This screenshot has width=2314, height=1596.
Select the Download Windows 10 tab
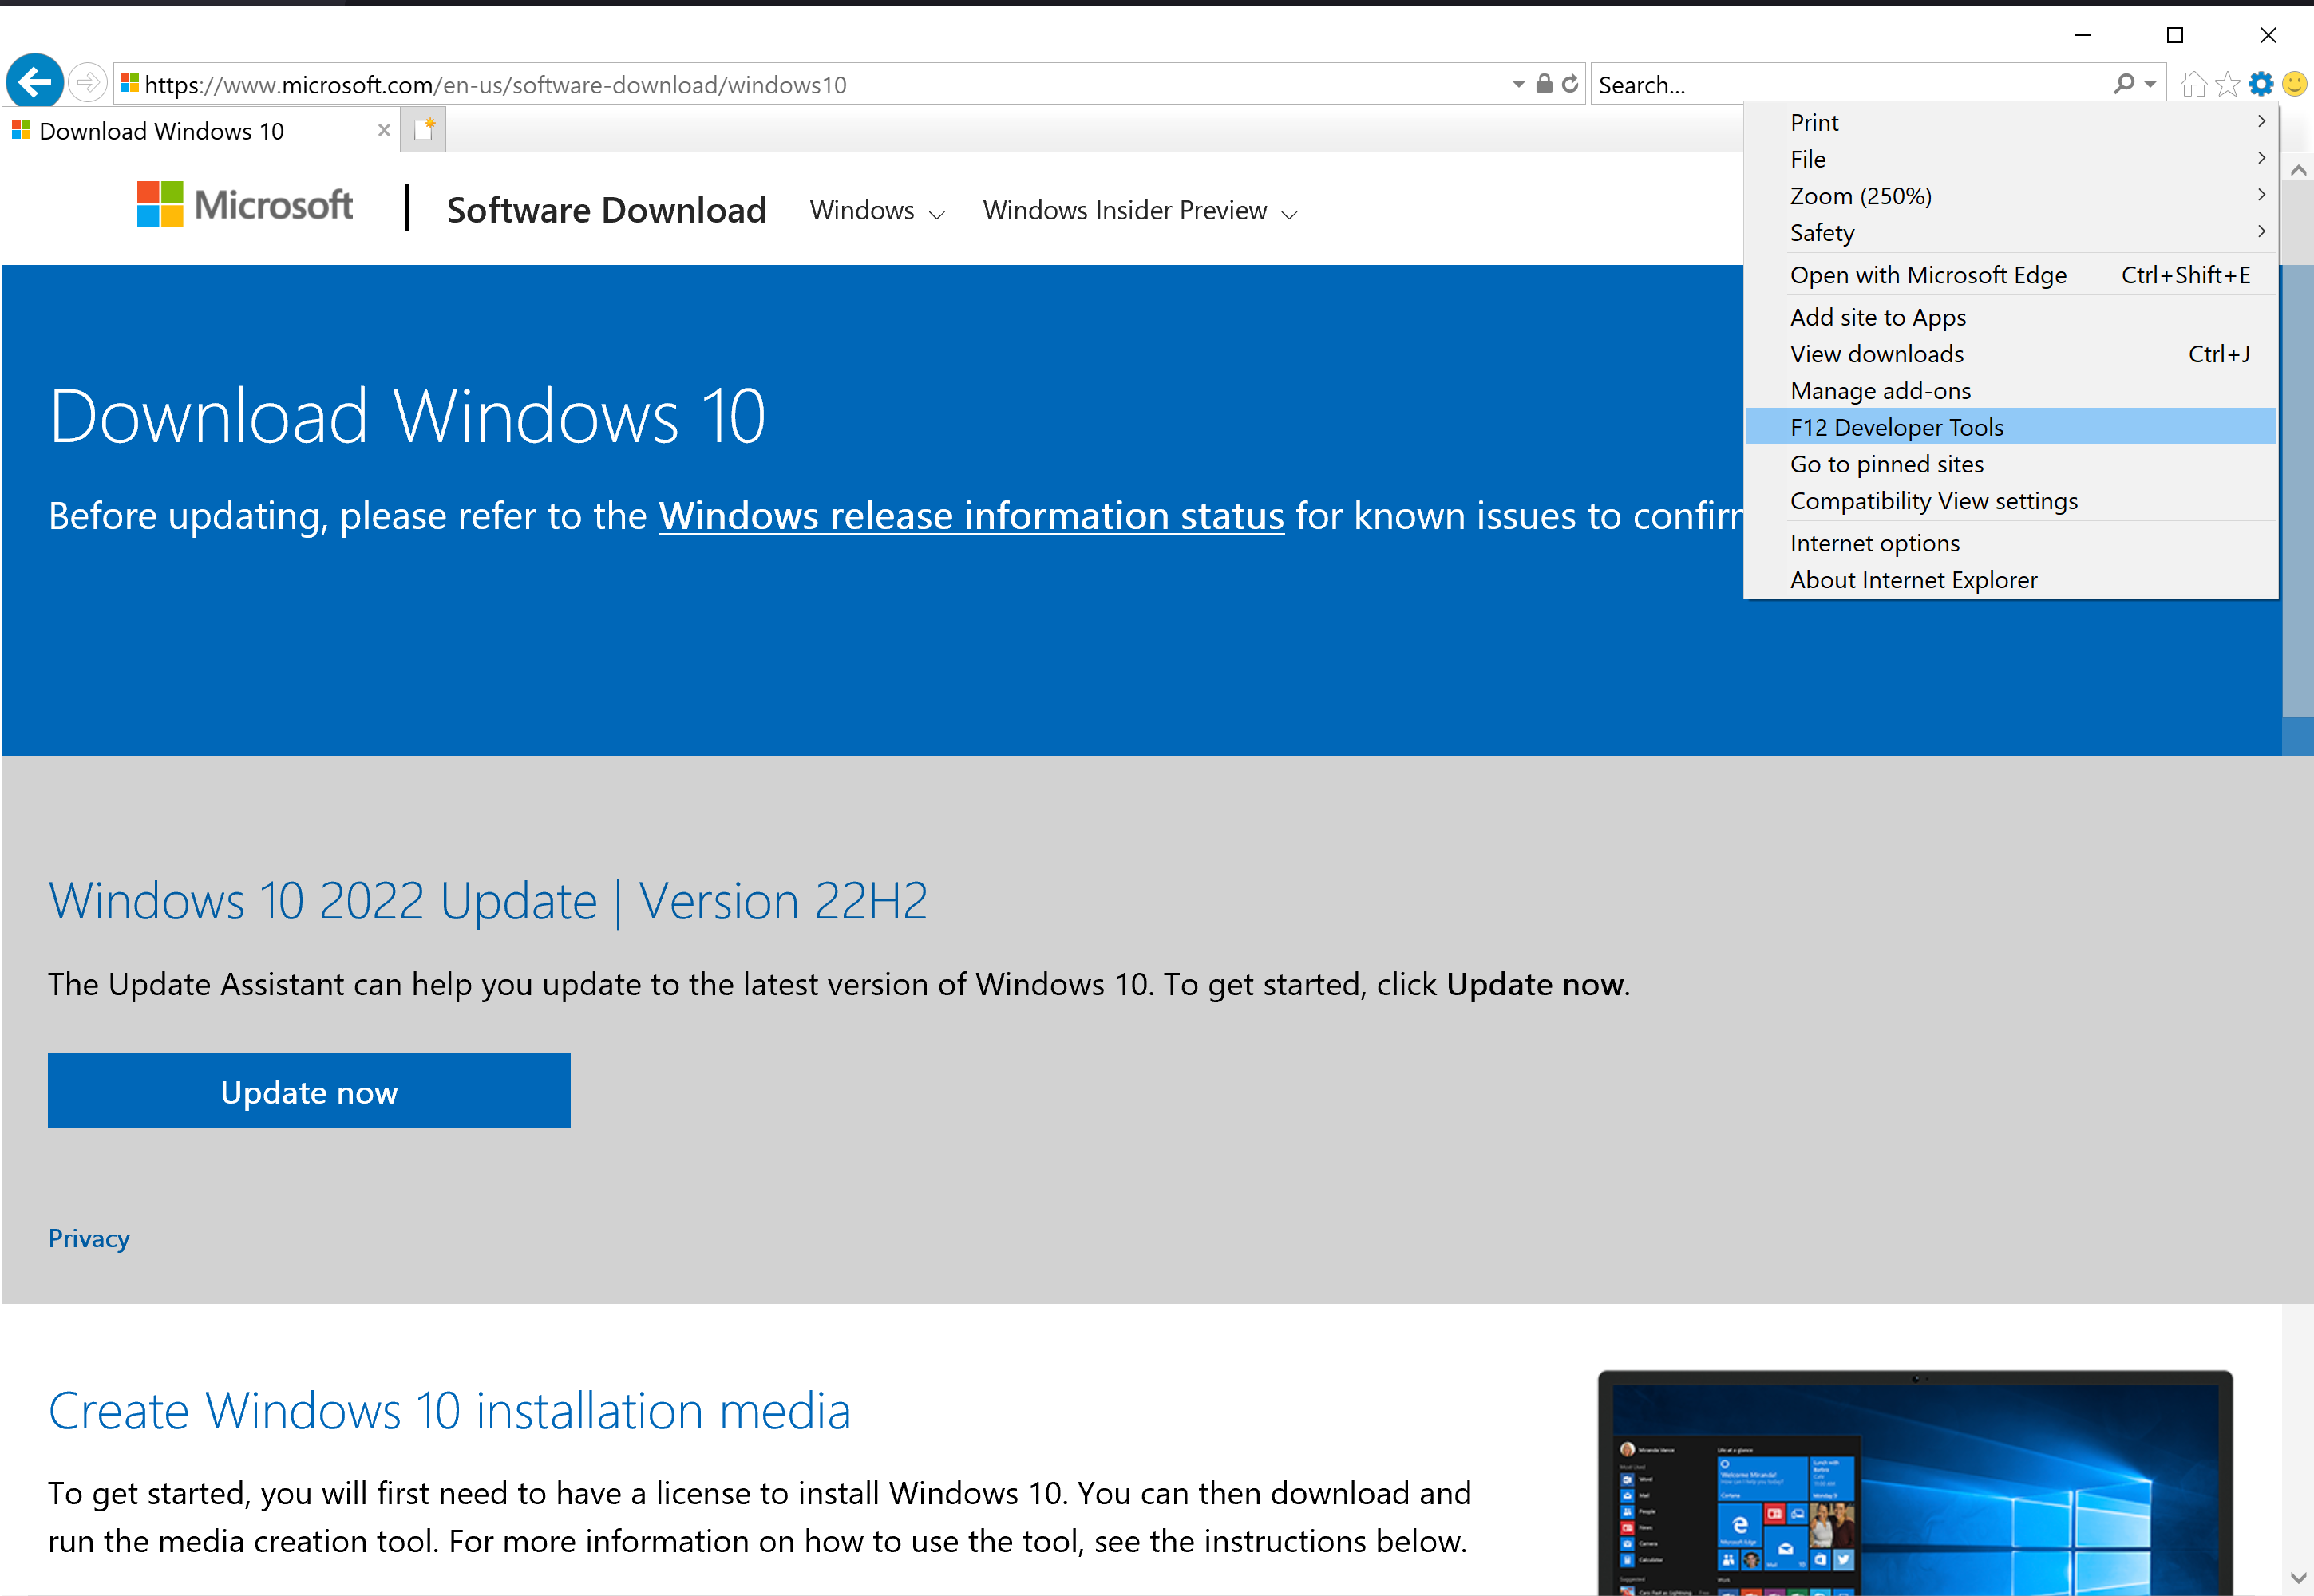pos(200,131)
